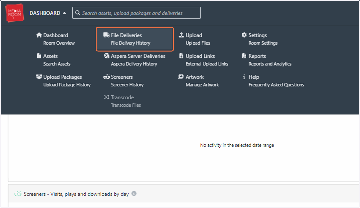Focus the search assets input field

pyautogui.click(x=136, y=13)
